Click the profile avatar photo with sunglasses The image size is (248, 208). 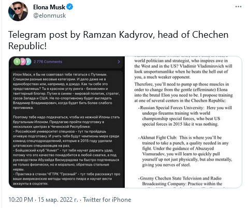pyautogui.click(x=18, y=11)
